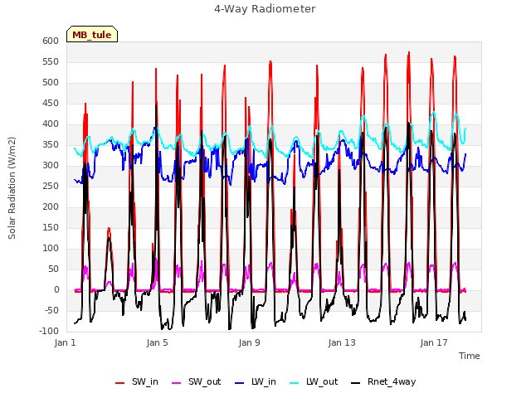Screen dimensions: 531x398
Task: Click the 550 y-axis tick label
Action: (x=51, y=61)
